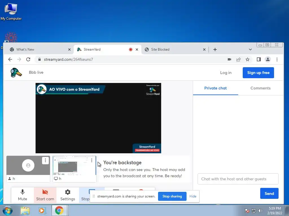Image resolution: width=289 pixels, height=216 pixels.
Task: Click Sign up free button
Action: pyautogui.click(x=258, y=73)
